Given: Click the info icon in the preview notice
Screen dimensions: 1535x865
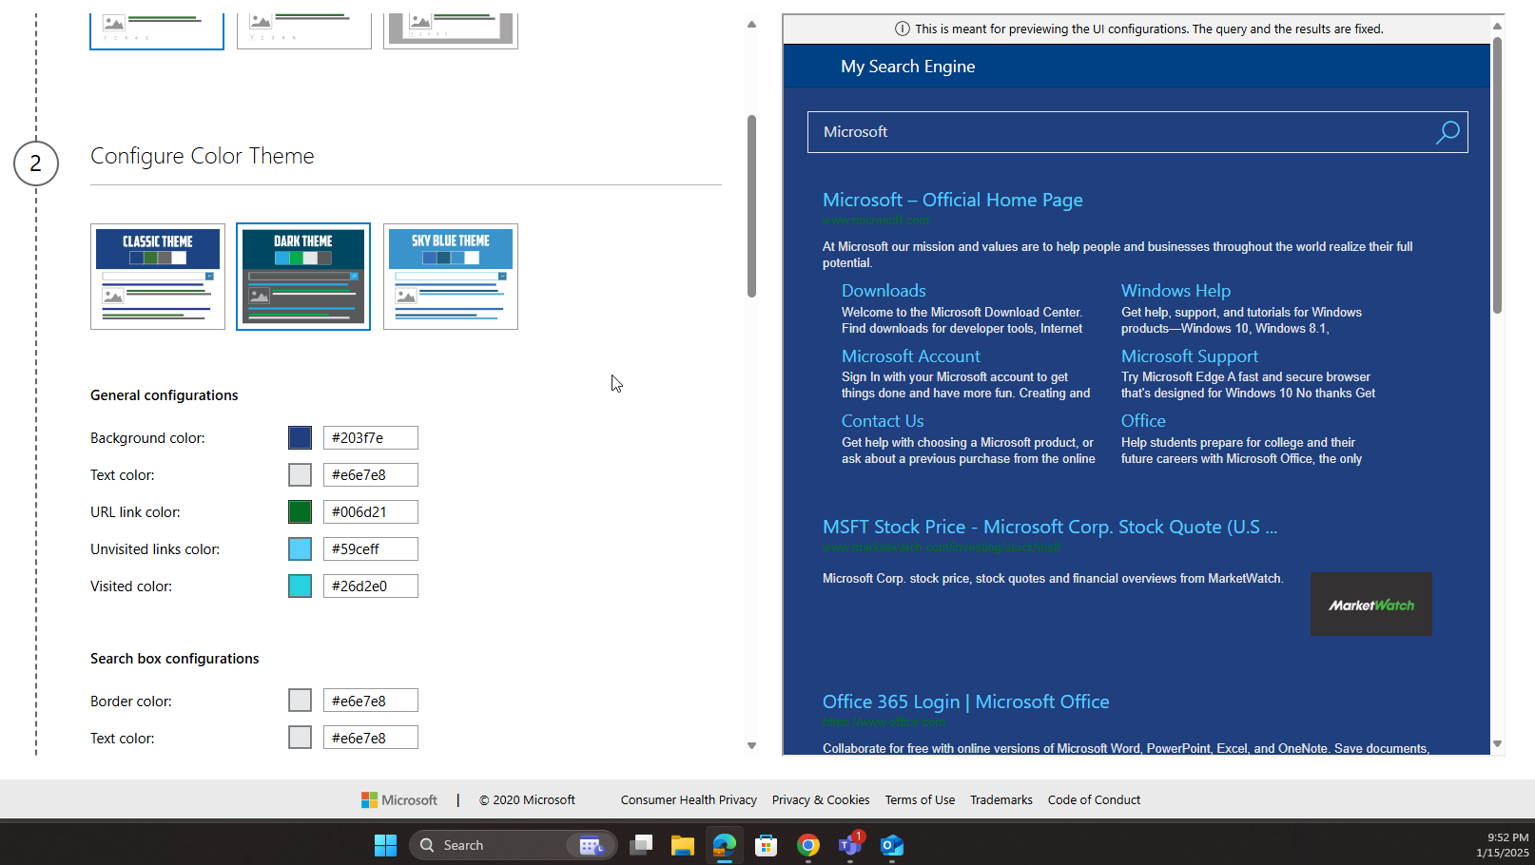Looking at the screenshot, I should click(x=903, y=29).
